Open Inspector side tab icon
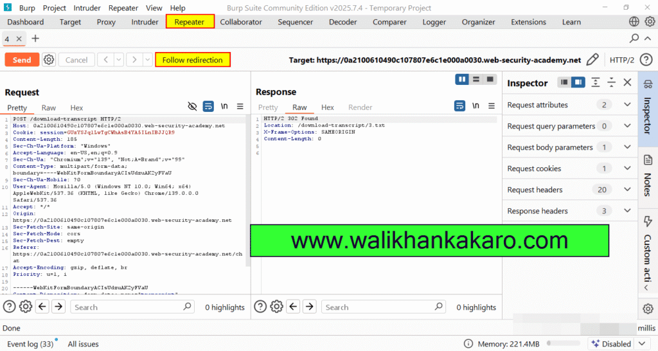The image size is (658, 351). (648, 84)
